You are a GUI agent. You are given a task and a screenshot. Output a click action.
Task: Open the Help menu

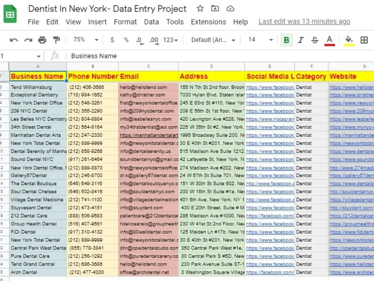(240, 22)
